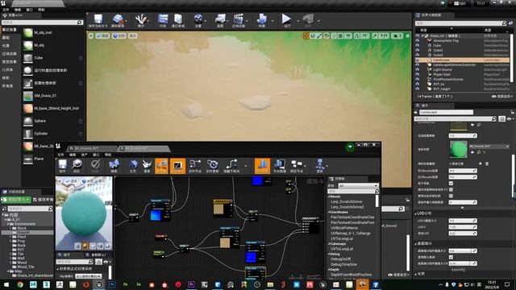Select the Lights category in Place Actors panel
The image size is (516, 290).
tap(6, 46)
